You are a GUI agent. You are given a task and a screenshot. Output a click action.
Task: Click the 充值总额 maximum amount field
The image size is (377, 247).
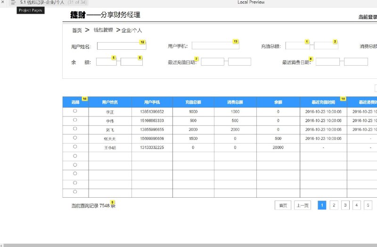326,46
